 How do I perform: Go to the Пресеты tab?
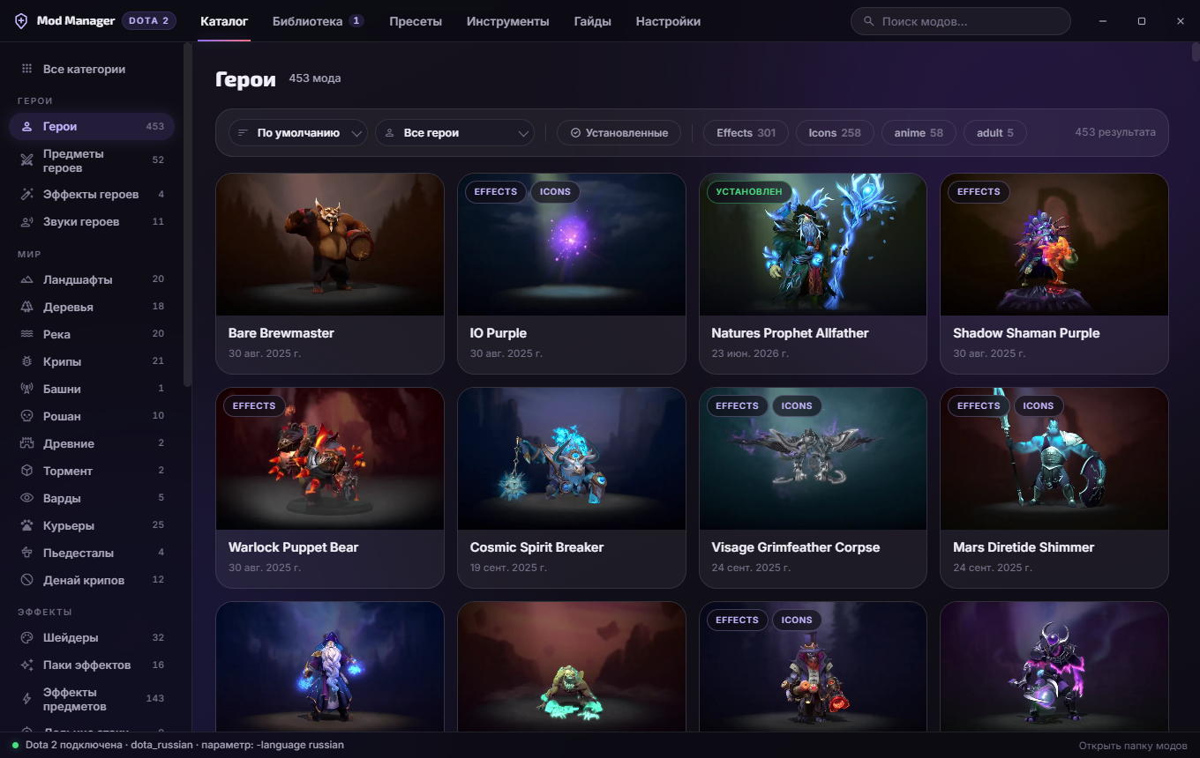tap(416, 21)
